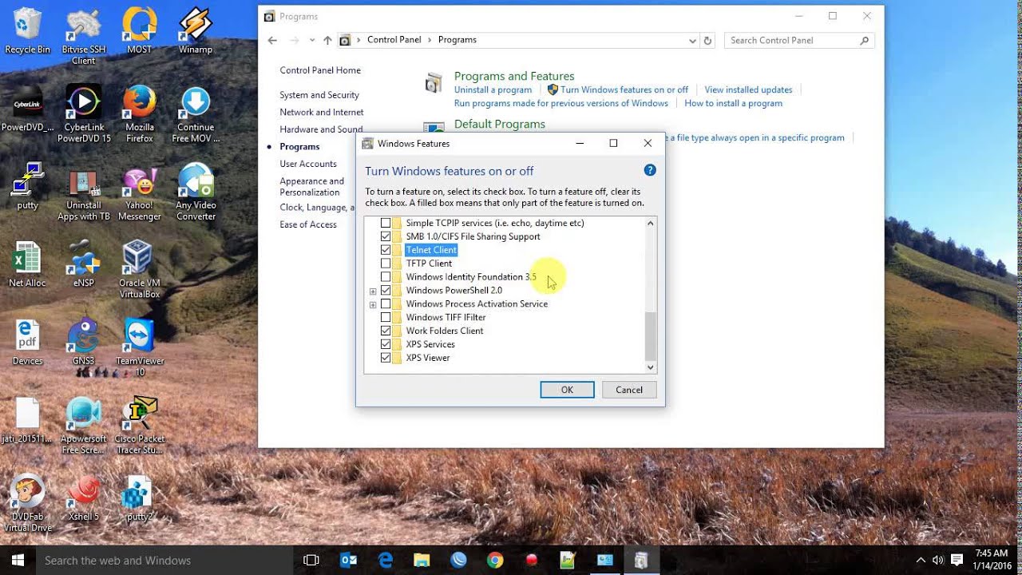Open System and Security category
The height and width of the screenshot is (575, 1022).
click(x=319, y=95)
